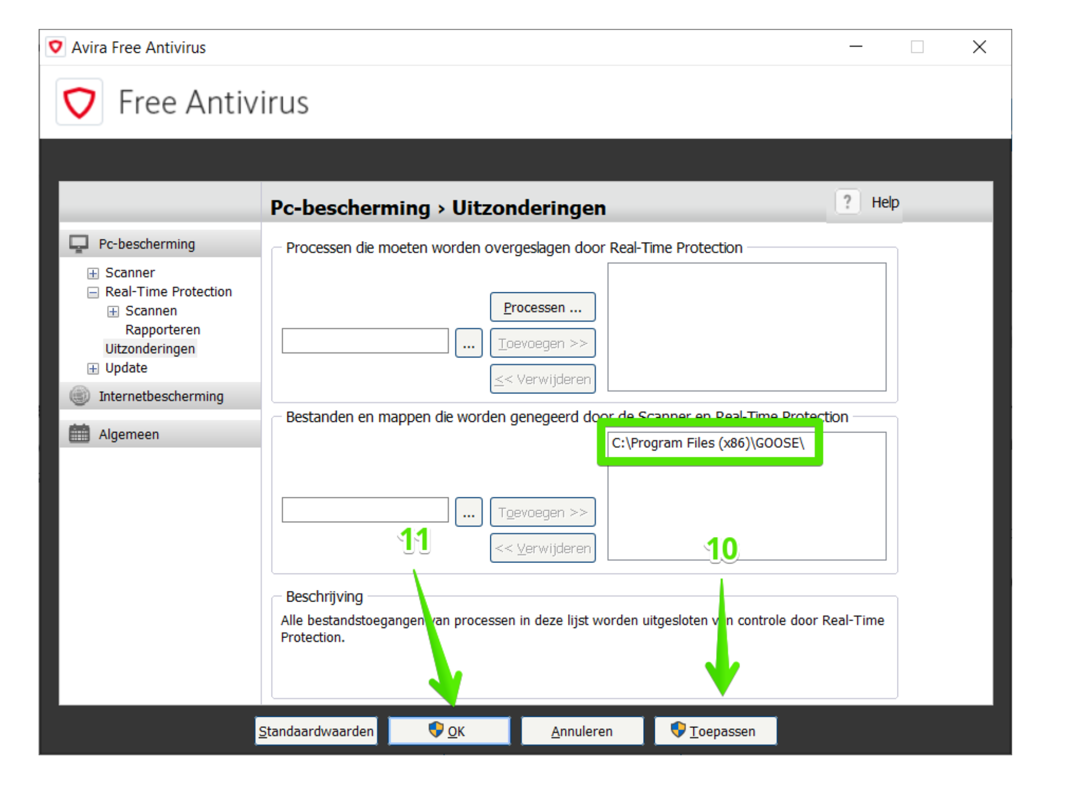This screenshot has width=1065, height=801.
Task: Browse for file or folder with ... button
Action: click(x=469, y=512)
